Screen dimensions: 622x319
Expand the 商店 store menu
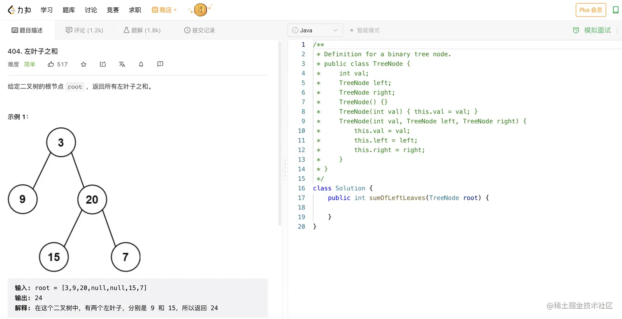tap(164, 10)
